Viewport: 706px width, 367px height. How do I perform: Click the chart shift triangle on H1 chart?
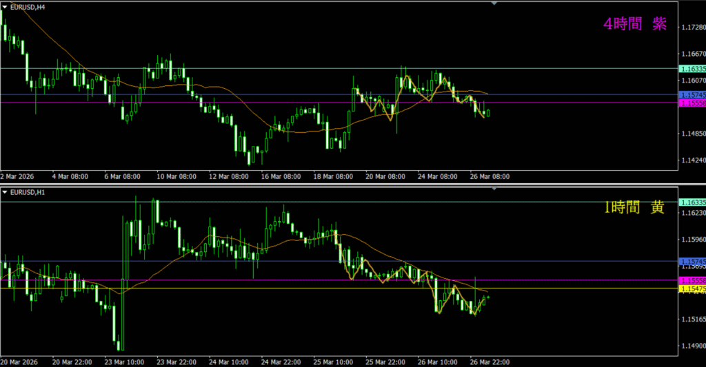pyautogui.click(x=494, y=188)
